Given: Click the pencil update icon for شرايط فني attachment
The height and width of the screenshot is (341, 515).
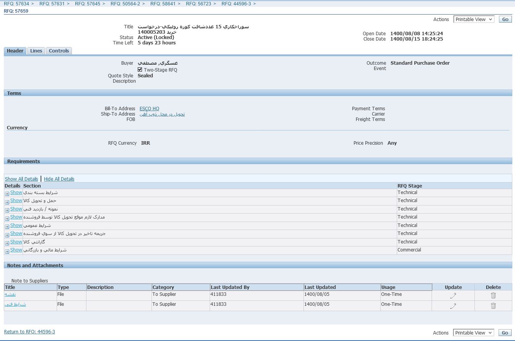Looking at the screenshot, I should click(453, 306).
